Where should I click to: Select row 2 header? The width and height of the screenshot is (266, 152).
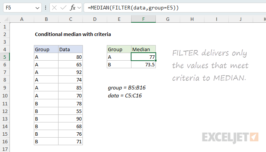coord(5,34)
